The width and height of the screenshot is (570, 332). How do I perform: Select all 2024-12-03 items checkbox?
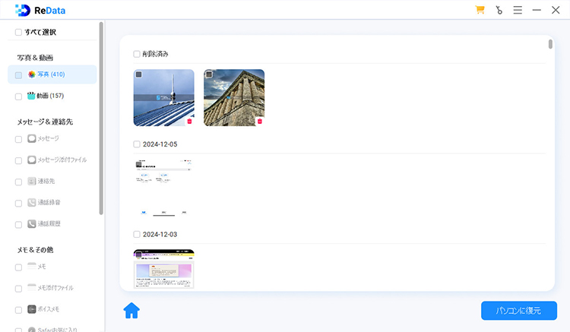(x=137, y=234)
